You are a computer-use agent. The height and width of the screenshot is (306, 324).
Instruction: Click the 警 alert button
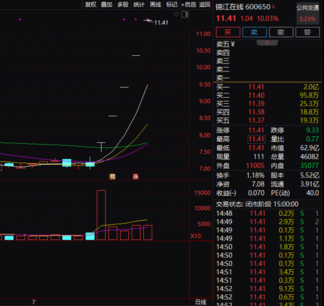pyautogui.click(x=307, y=32)
